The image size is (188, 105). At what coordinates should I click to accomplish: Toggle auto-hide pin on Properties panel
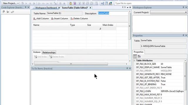(x=183, y=35)
